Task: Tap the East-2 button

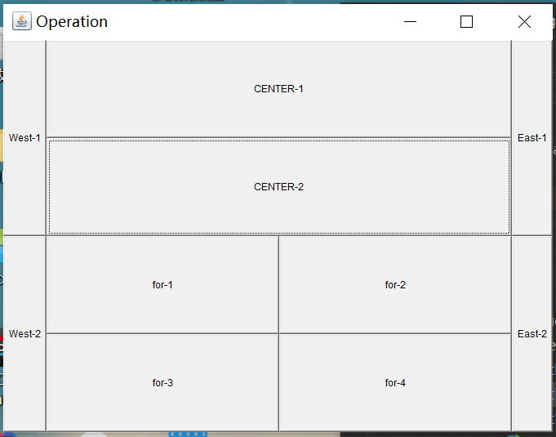Action: (532, 334)
